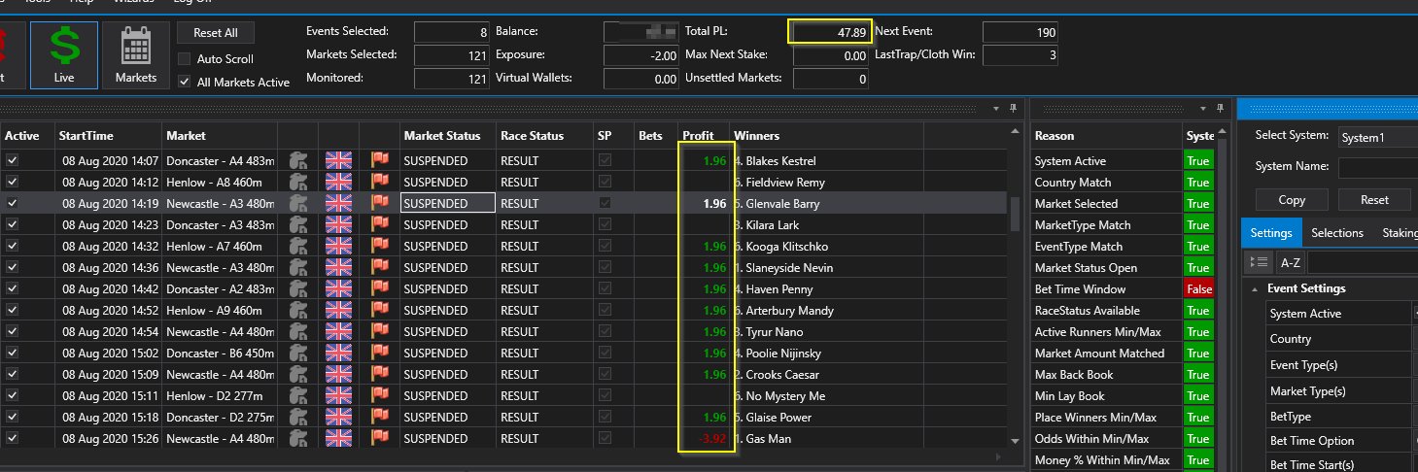The height and width of the screenshot is (472, 1418).
Task: Click greyhound icon in Doncaster 14:23 row
Action: click(298, 225)
